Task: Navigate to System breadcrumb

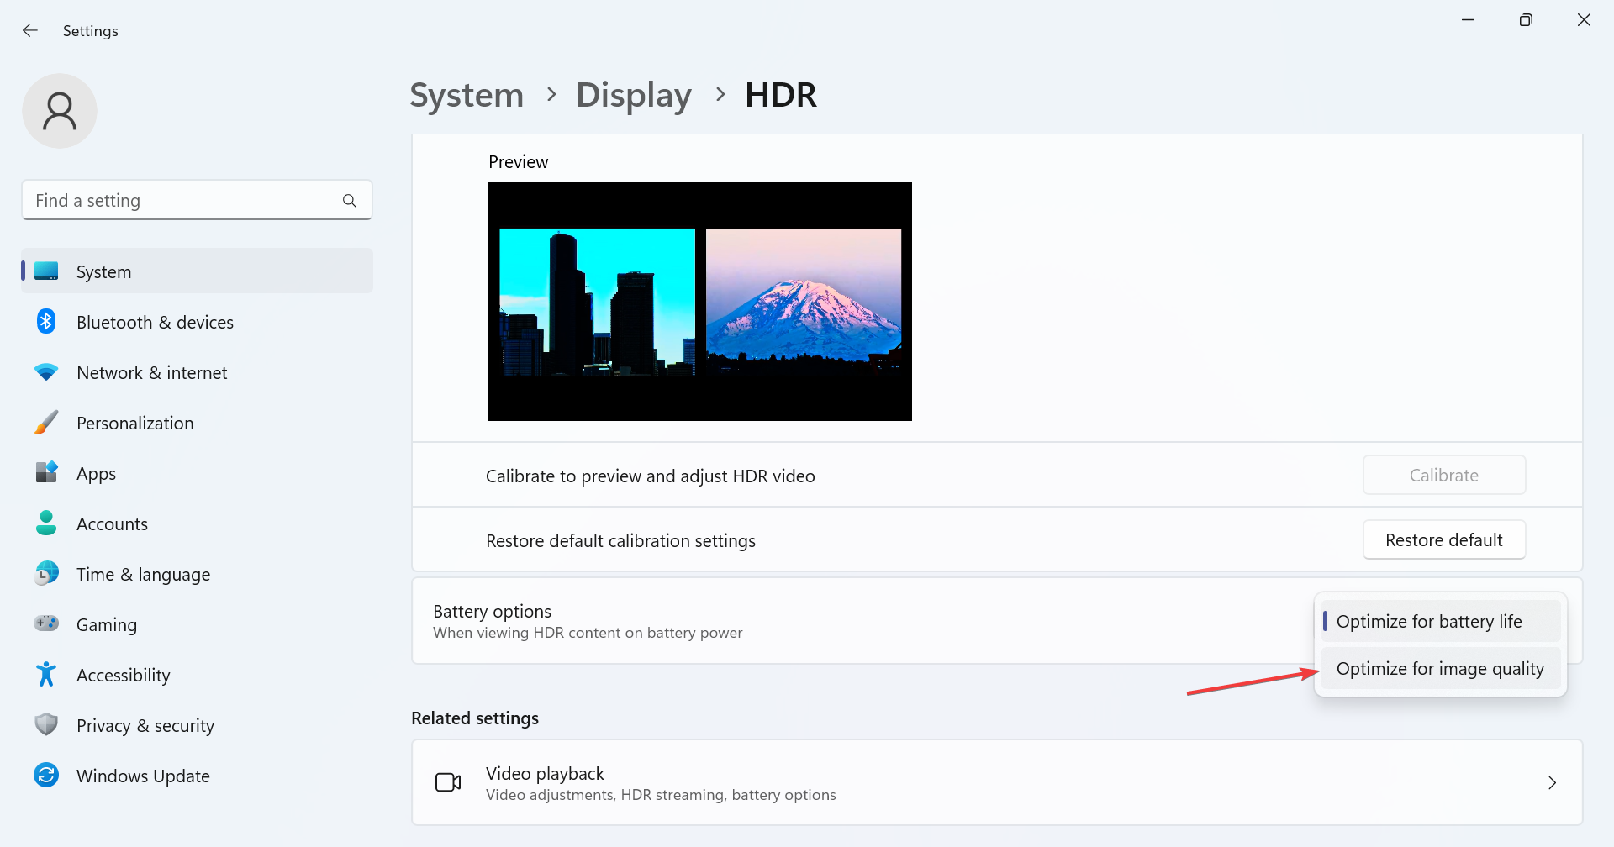Action: tap(467, 95)
